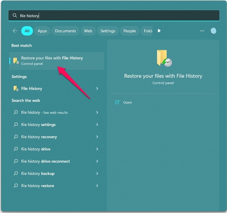
Task: Select the All filter tab
Action: [x=27, y=31]
